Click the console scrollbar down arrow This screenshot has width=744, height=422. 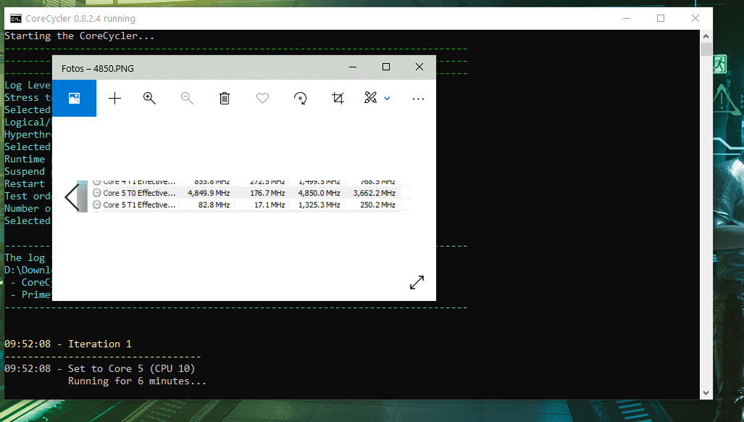[706, 393]
